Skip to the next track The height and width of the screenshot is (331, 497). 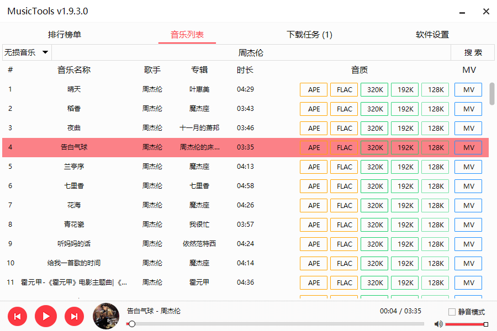(x=74, y=316)
